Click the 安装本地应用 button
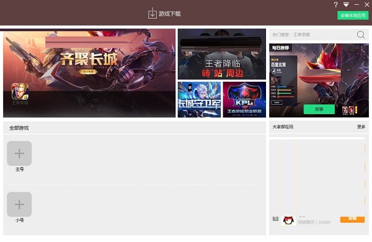Screen dimensions: 372x242 click(353, 16)
